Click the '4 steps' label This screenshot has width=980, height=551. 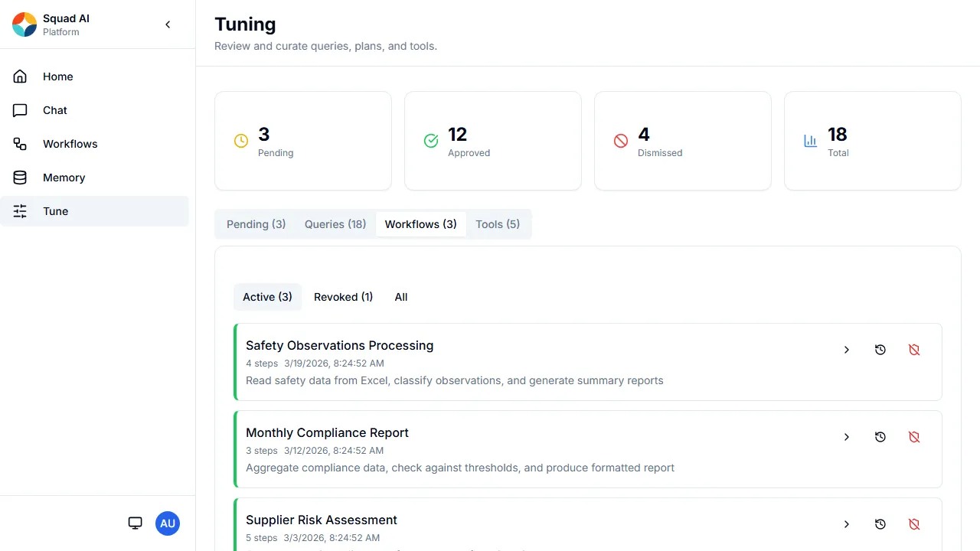[262, 364]
